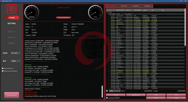The image size is (188, 102).
Task: Click the Type column header
Action: (x=173, y=10)
